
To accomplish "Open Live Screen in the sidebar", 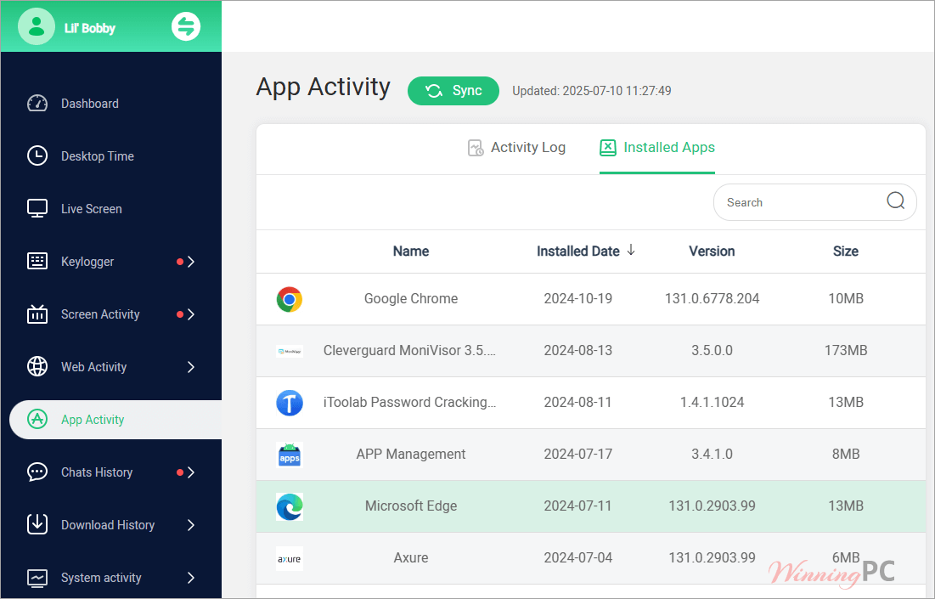I will click(x=91, y=209).
